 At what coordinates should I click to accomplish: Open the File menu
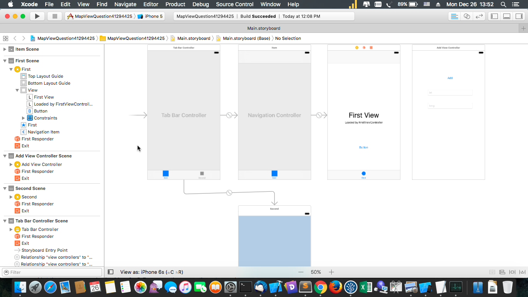click(49, 4)
